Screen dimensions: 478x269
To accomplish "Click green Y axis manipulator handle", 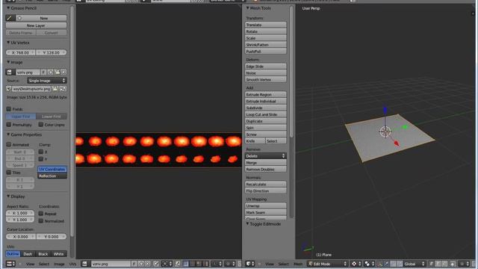I will 405,127.
